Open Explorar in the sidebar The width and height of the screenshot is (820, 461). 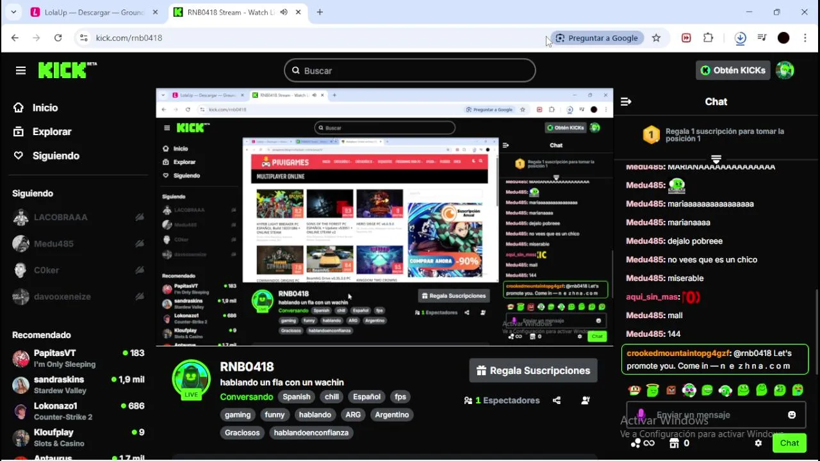pyautogui.click(x=52, y=131)
